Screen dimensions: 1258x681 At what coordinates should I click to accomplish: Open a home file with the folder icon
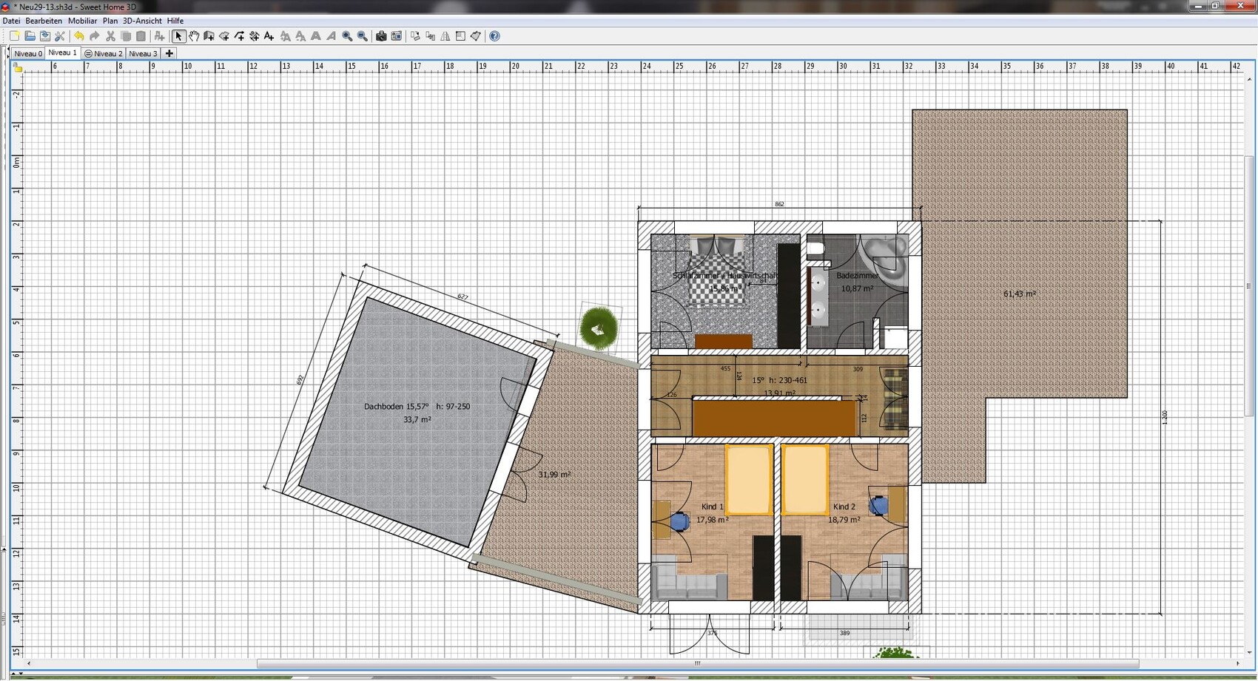click(x=30, y=36)
